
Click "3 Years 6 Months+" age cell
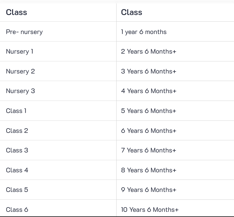coord(149,71)
